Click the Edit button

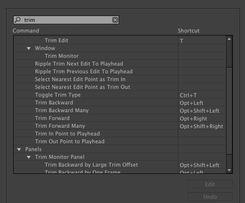[210, 184]
